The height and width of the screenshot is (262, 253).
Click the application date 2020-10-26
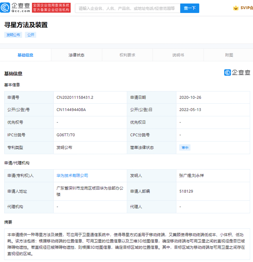pos(190,97)
